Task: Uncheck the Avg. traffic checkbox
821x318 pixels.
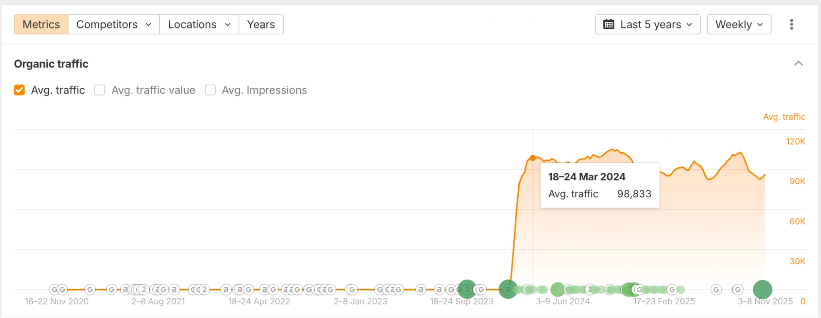Action: tap(19, 90)
